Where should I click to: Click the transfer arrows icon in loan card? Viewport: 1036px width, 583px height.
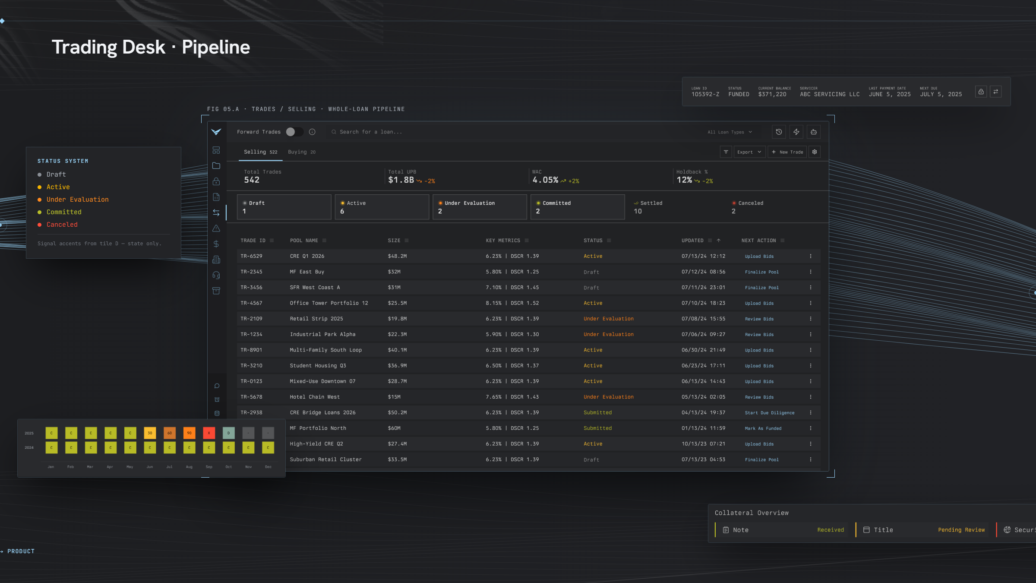[x=996, y=92]
